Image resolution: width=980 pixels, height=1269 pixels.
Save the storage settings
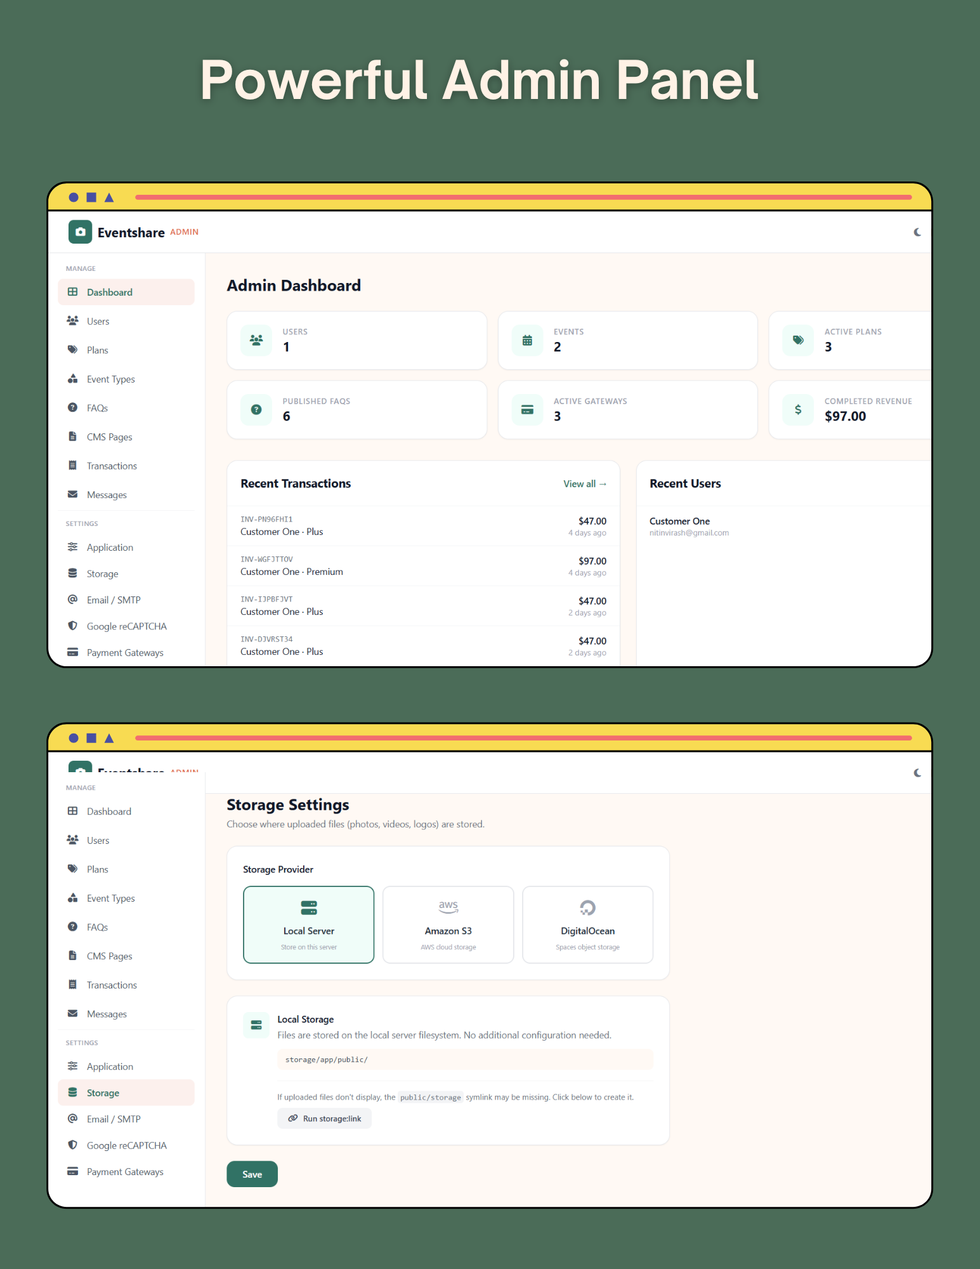[252, 1174]
